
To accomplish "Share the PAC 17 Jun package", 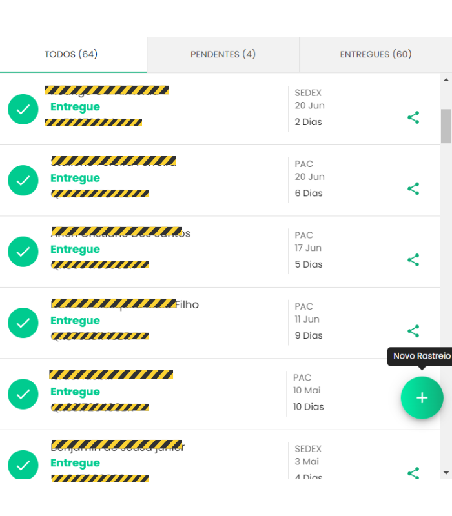I will tap(413, 260).
